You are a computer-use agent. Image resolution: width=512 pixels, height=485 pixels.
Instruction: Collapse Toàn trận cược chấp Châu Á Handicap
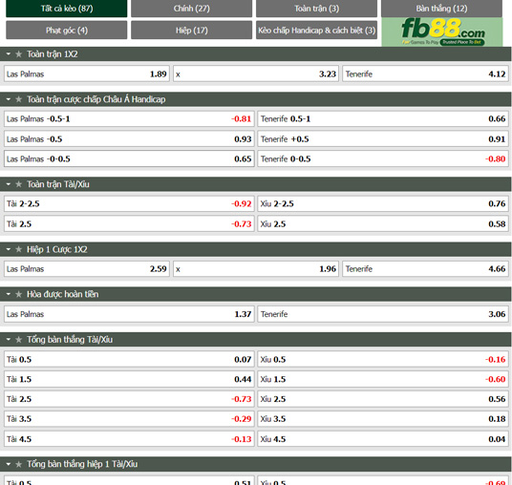[9, 99]
